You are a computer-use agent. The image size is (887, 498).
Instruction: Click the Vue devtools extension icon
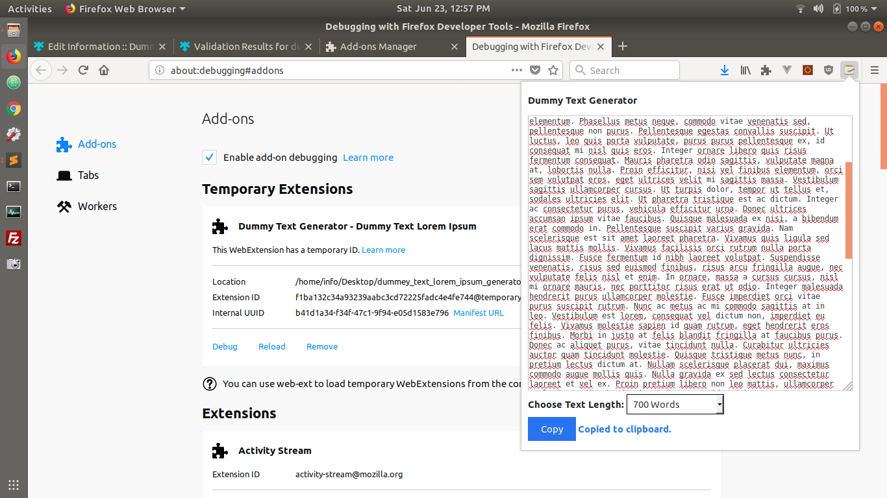coord(787,70)
